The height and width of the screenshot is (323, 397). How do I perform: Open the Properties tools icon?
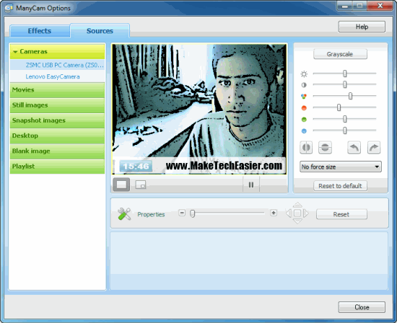(124, 214)
